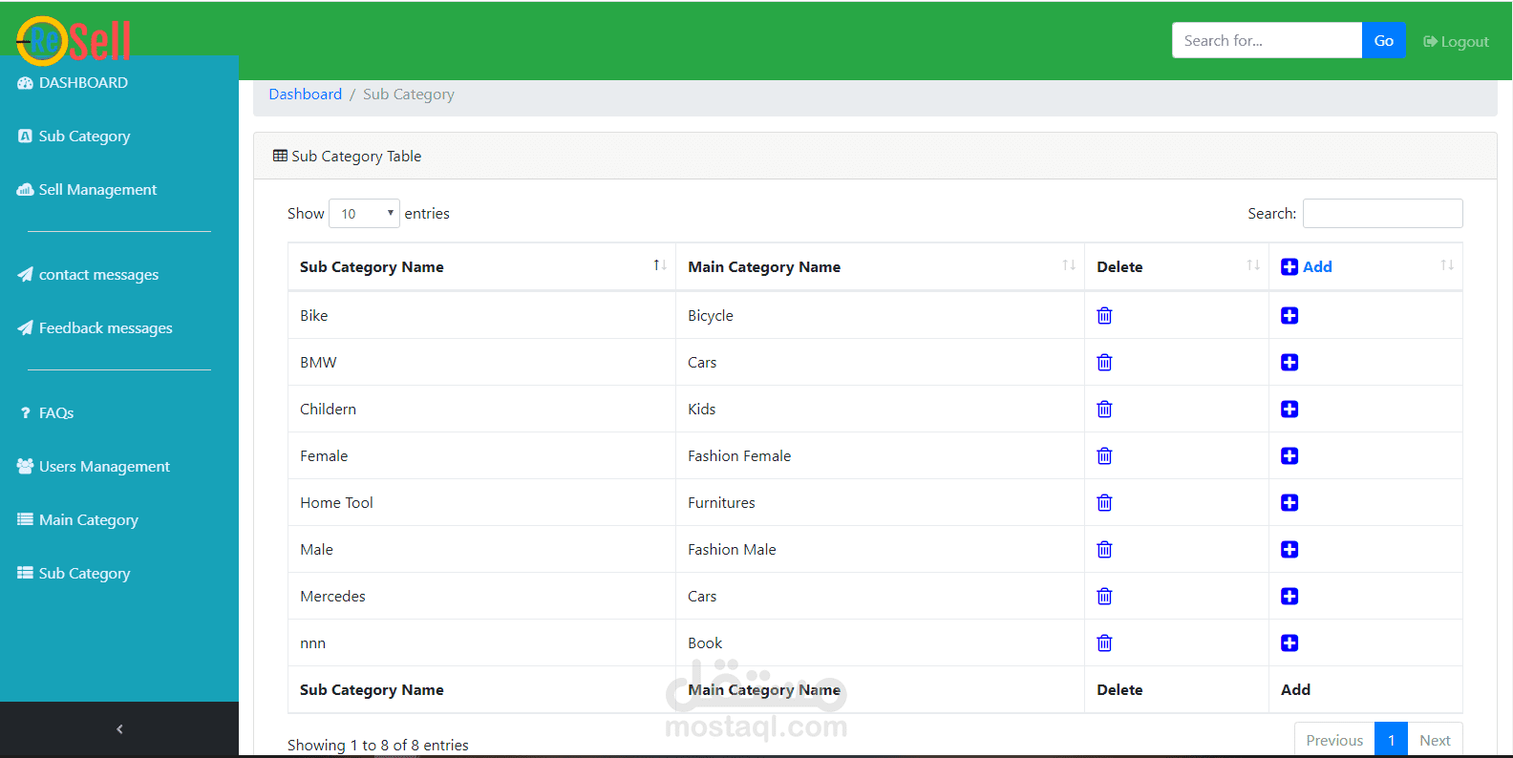The width and height of the screenshot is (1513, 758).
Task: Click the plus icon in nnn row
Action: tap(1289, 643)
